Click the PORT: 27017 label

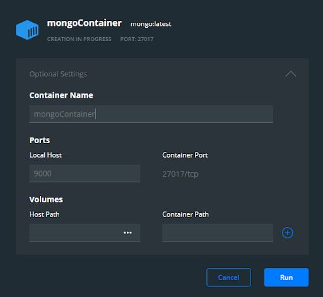click(137, 39)
